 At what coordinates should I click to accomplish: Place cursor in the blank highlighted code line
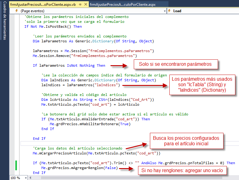point(91,143)
